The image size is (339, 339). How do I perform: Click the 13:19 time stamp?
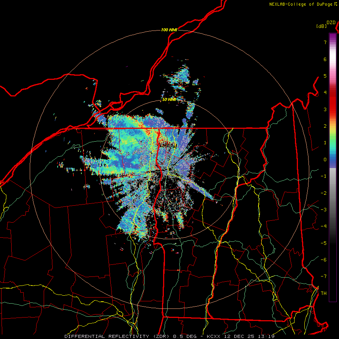pyautogui.click(x=266, y=336)
